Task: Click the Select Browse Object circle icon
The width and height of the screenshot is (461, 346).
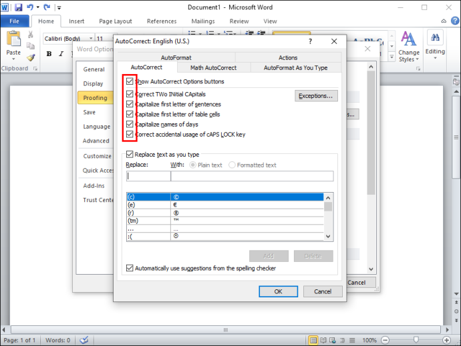Action: point(456,311)
